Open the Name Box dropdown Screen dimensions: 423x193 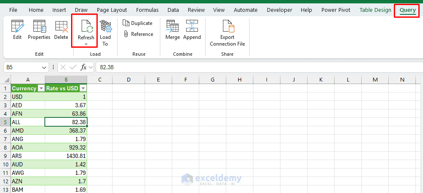pyautogui.click(x=44, y=67)
